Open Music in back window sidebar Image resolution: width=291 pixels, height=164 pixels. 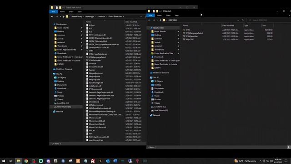coord(60,92)
